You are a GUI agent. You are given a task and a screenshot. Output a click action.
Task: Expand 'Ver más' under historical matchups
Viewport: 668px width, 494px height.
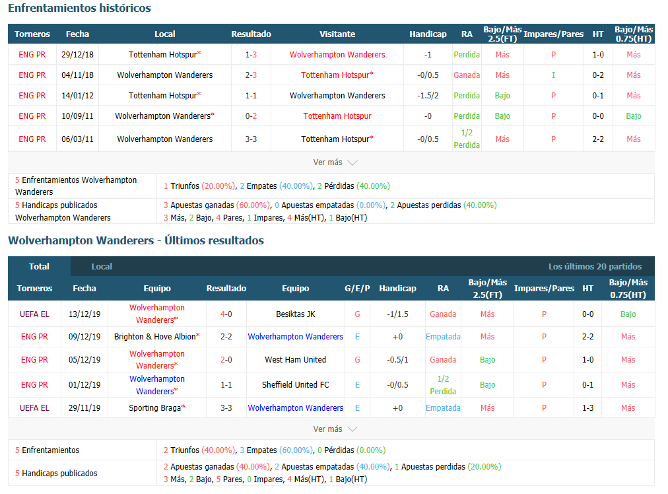pyautogui.click(x=335, y=162)
